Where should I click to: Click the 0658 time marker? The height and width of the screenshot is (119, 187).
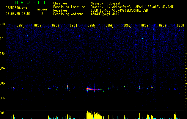tap(145, 26)
